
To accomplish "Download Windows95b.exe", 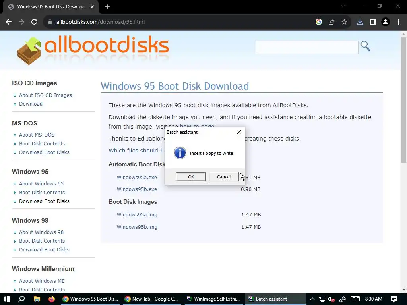I will 137,189.
